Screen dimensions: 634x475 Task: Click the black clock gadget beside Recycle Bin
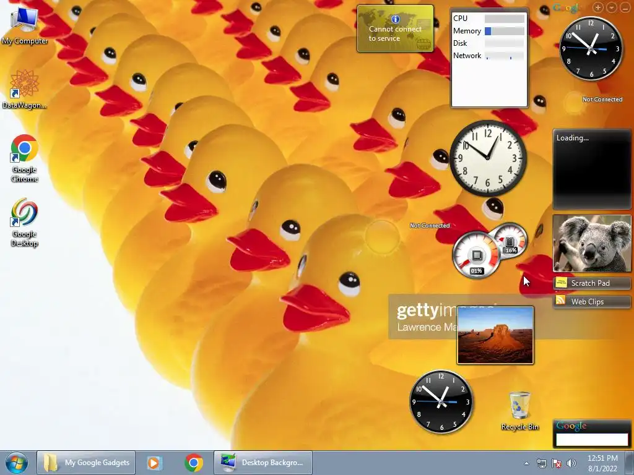441,401
